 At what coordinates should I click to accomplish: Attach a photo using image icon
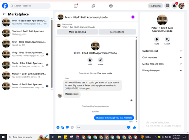(x=63, y=127)
